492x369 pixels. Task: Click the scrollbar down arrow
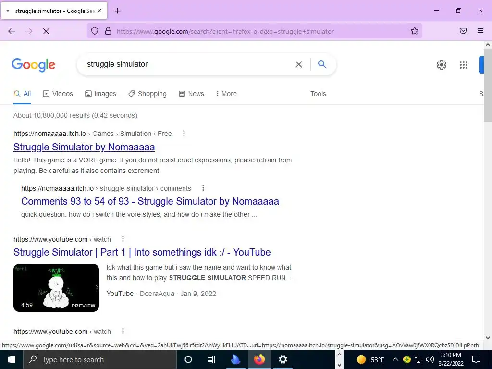point(488,338)
